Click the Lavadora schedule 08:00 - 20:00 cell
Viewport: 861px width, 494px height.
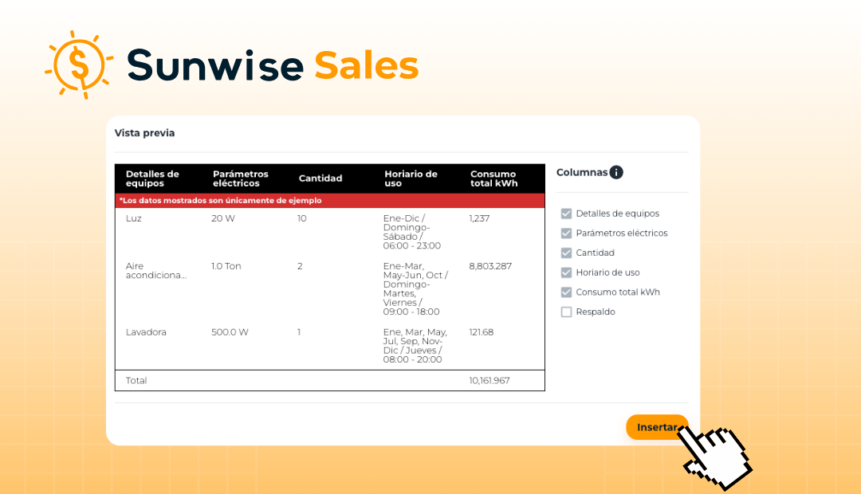[x=415, y=346]
